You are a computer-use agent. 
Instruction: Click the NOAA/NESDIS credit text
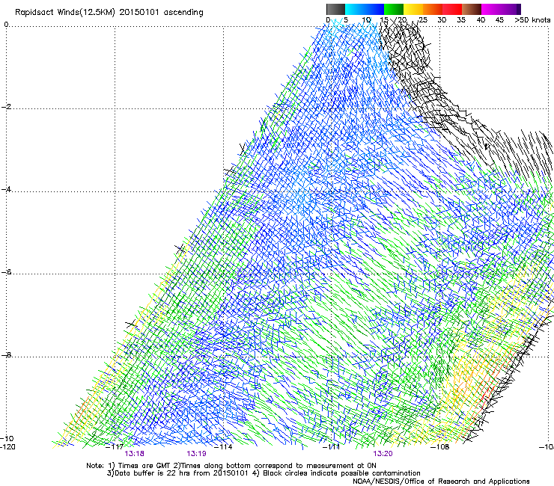(x=441, y=482)
